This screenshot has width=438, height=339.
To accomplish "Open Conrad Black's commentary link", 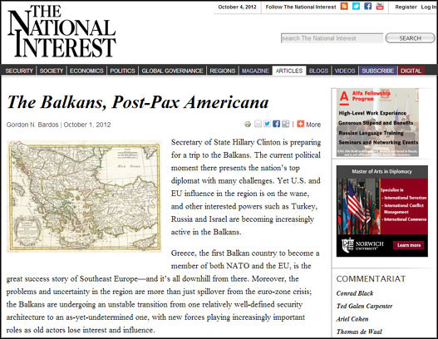I will 355,293.
